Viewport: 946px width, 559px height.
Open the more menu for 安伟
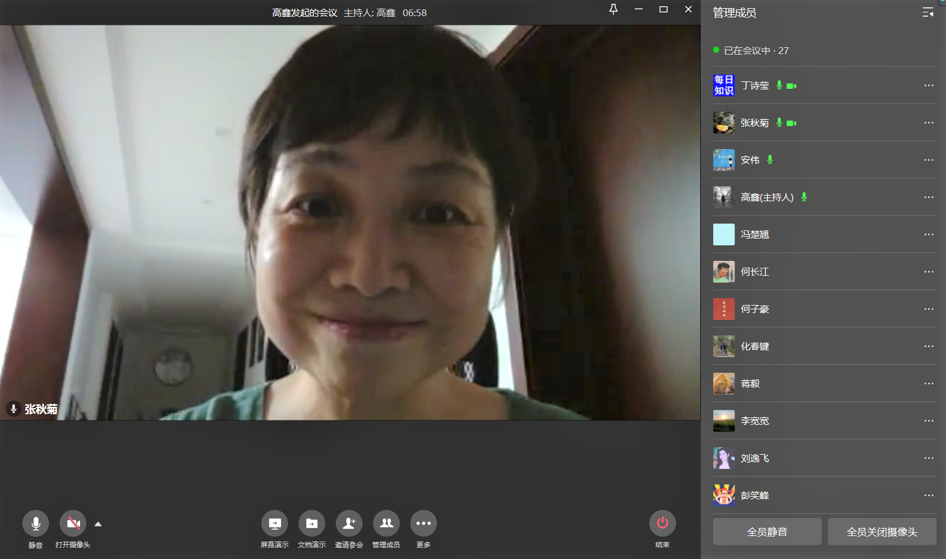pos(929,160)
